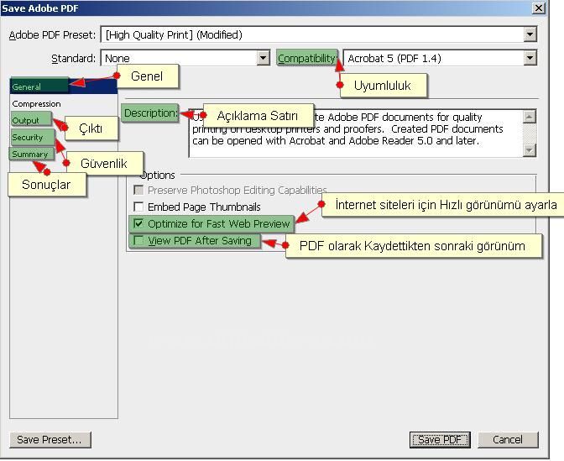This screenshot has width=564, height=461.
Task: Click the Description scrollbar down arrow
Action: click(x=530, y=149)
